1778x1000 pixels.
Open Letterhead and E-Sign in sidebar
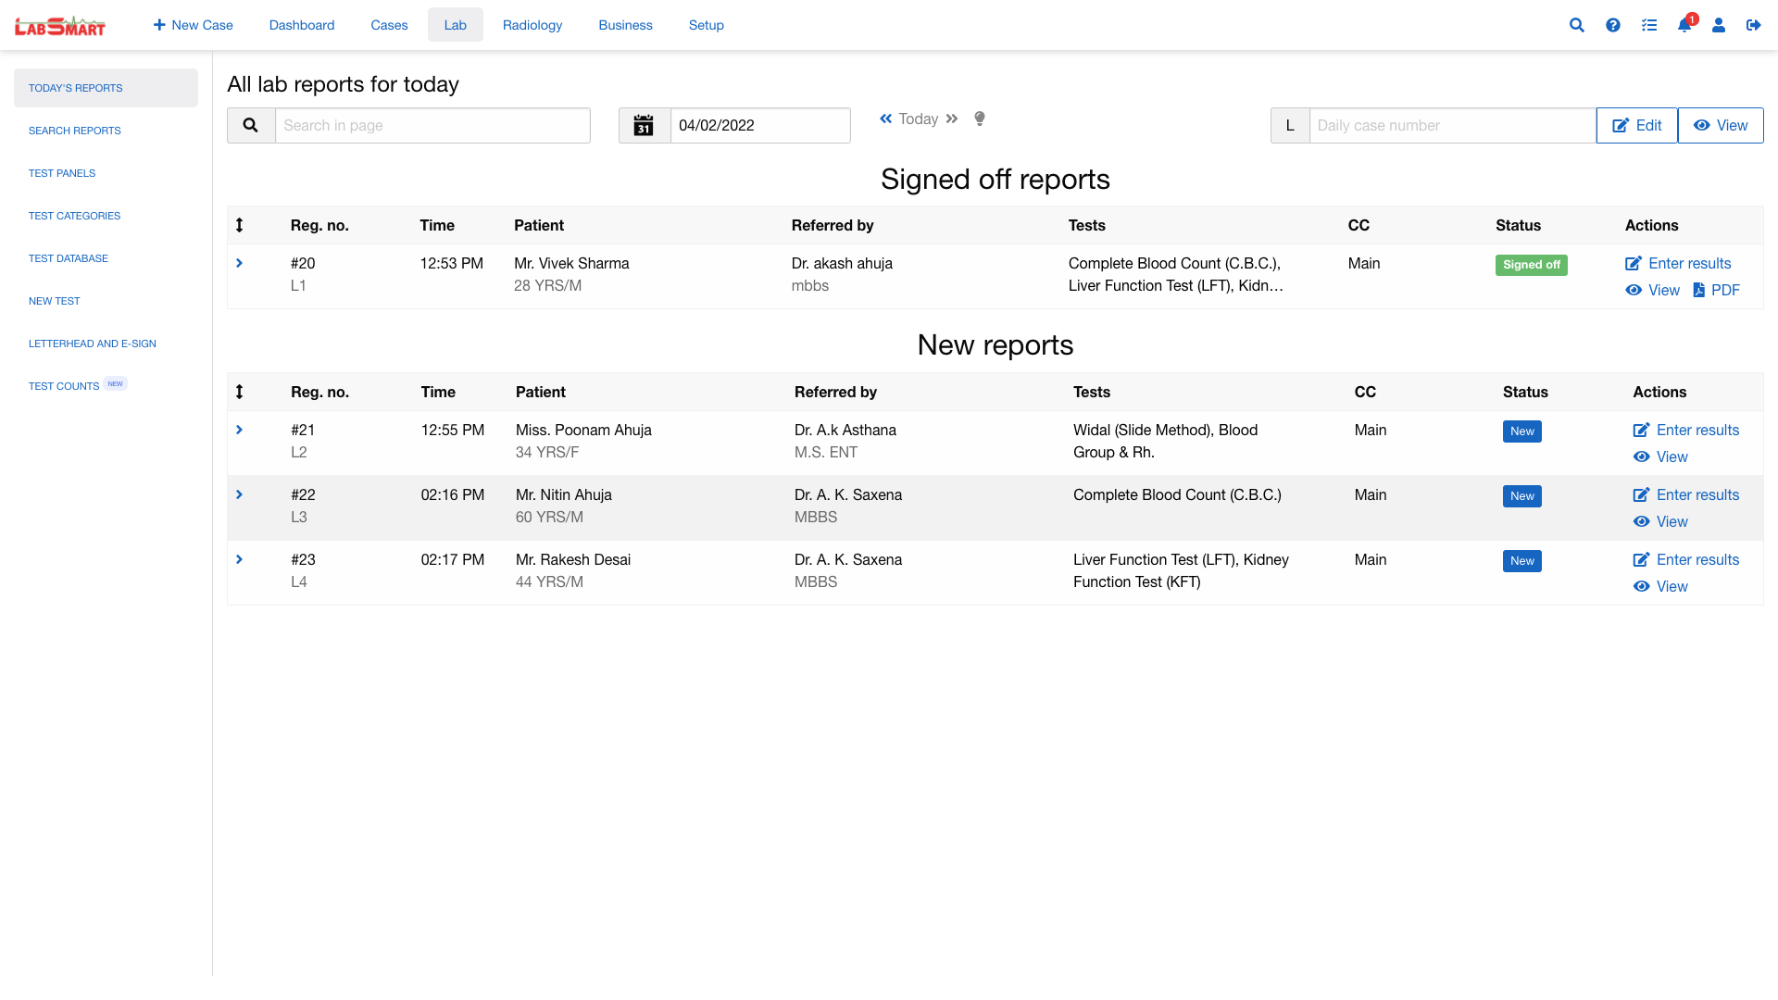tap(106, 344)
